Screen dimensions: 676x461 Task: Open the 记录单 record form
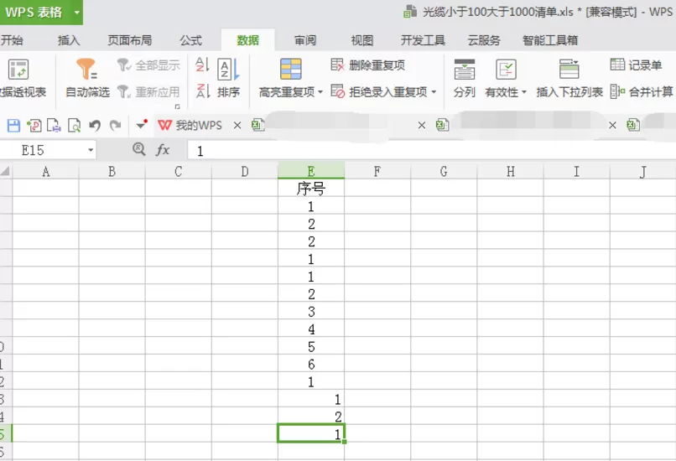[636, 65]
